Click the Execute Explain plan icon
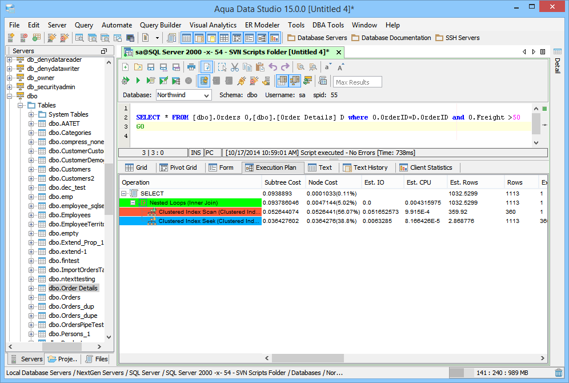The height and width of the screenshot is (383, 569). pyautogui.click(x=175, y=81)
